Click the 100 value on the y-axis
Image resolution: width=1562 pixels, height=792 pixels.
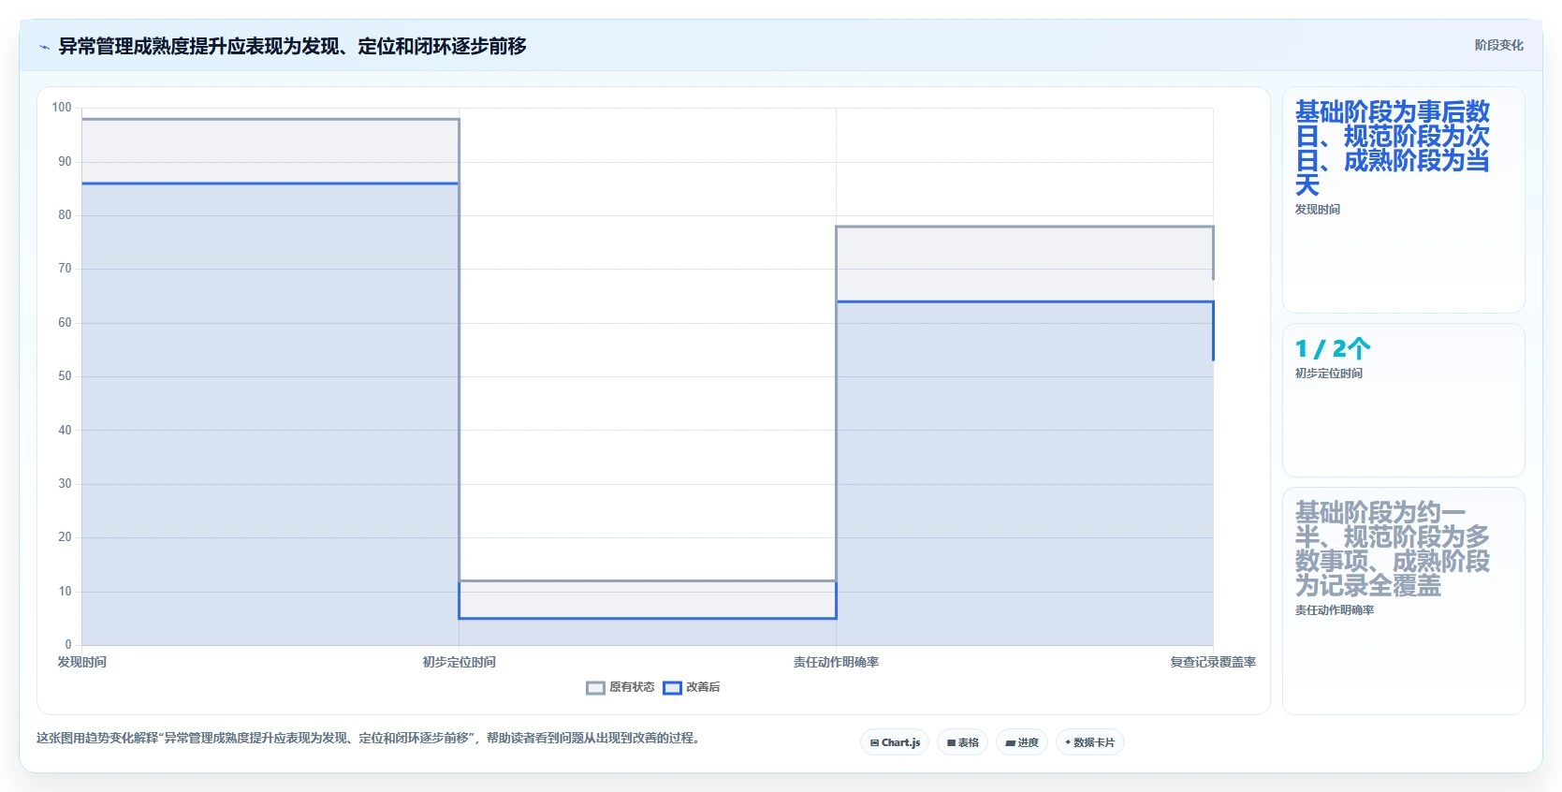tap(62, 108)
